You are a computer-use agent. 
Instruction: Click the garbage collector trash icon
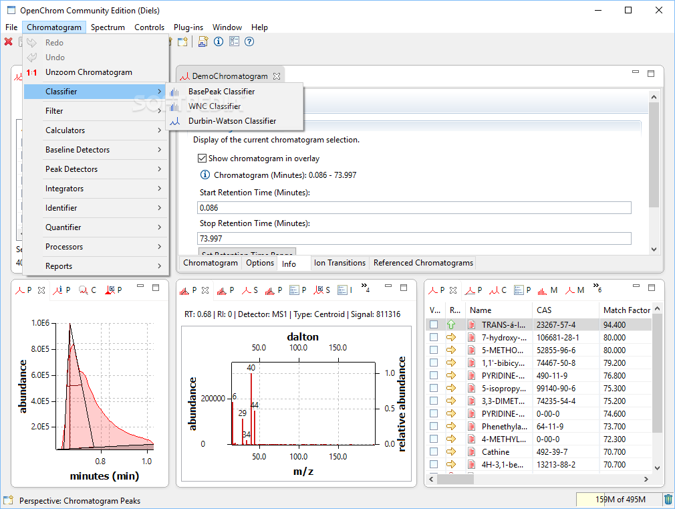click(x=668, y=500)
